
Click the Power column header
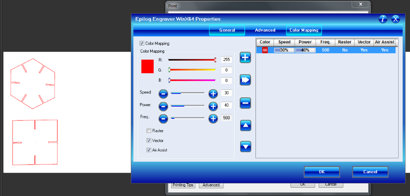305,42
